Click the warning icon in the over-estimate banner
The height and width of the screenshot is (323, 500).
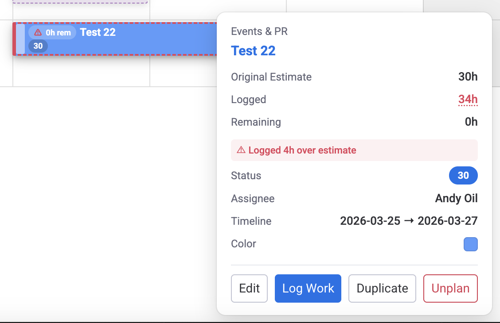point(240,150)
